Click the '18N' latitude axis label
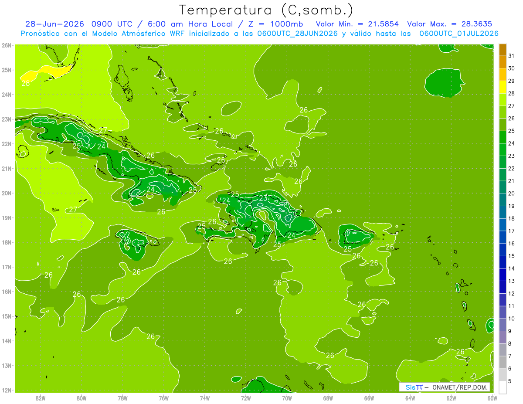Image resolution: width=523 pixels, height=404 pixels. 7,242
